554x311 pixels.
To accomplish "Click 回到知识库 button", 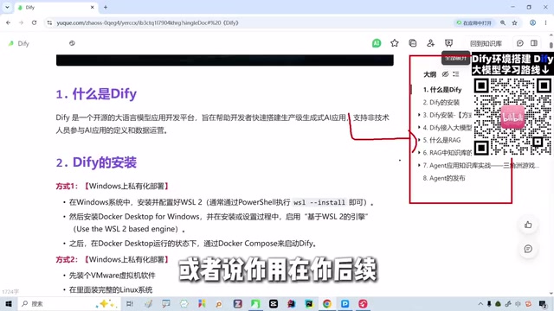I will point(486,43).
